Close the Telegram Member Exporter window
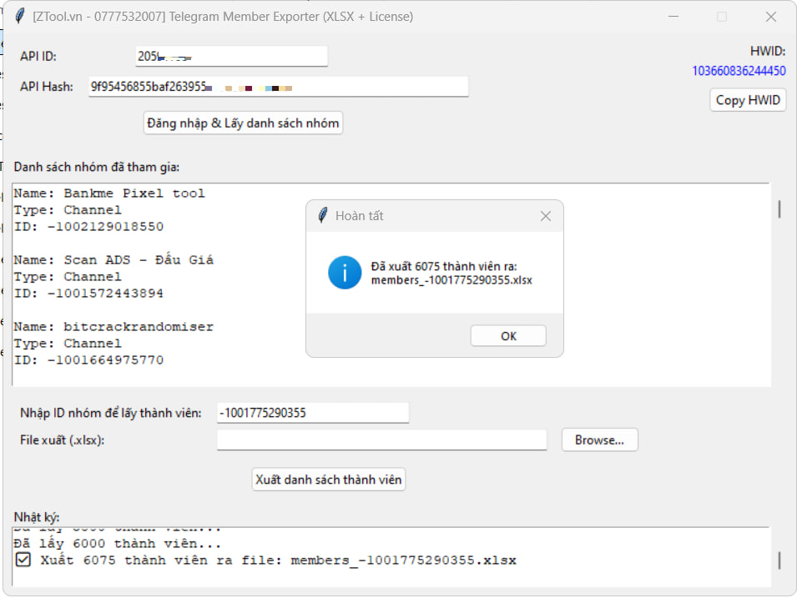The width and height of the screenshot is (797, 598). (x=770, y=17)
